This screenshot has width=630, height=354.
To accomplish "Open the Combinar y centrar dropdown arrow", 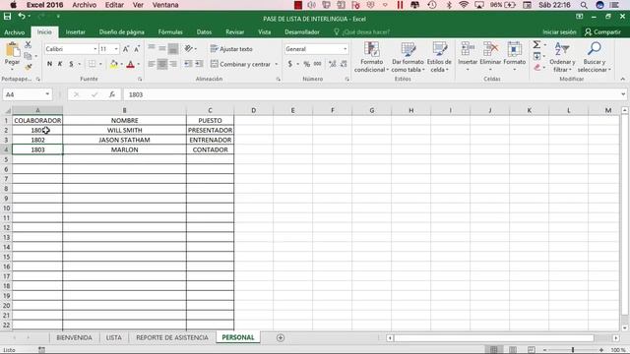I will coord(276,64).
